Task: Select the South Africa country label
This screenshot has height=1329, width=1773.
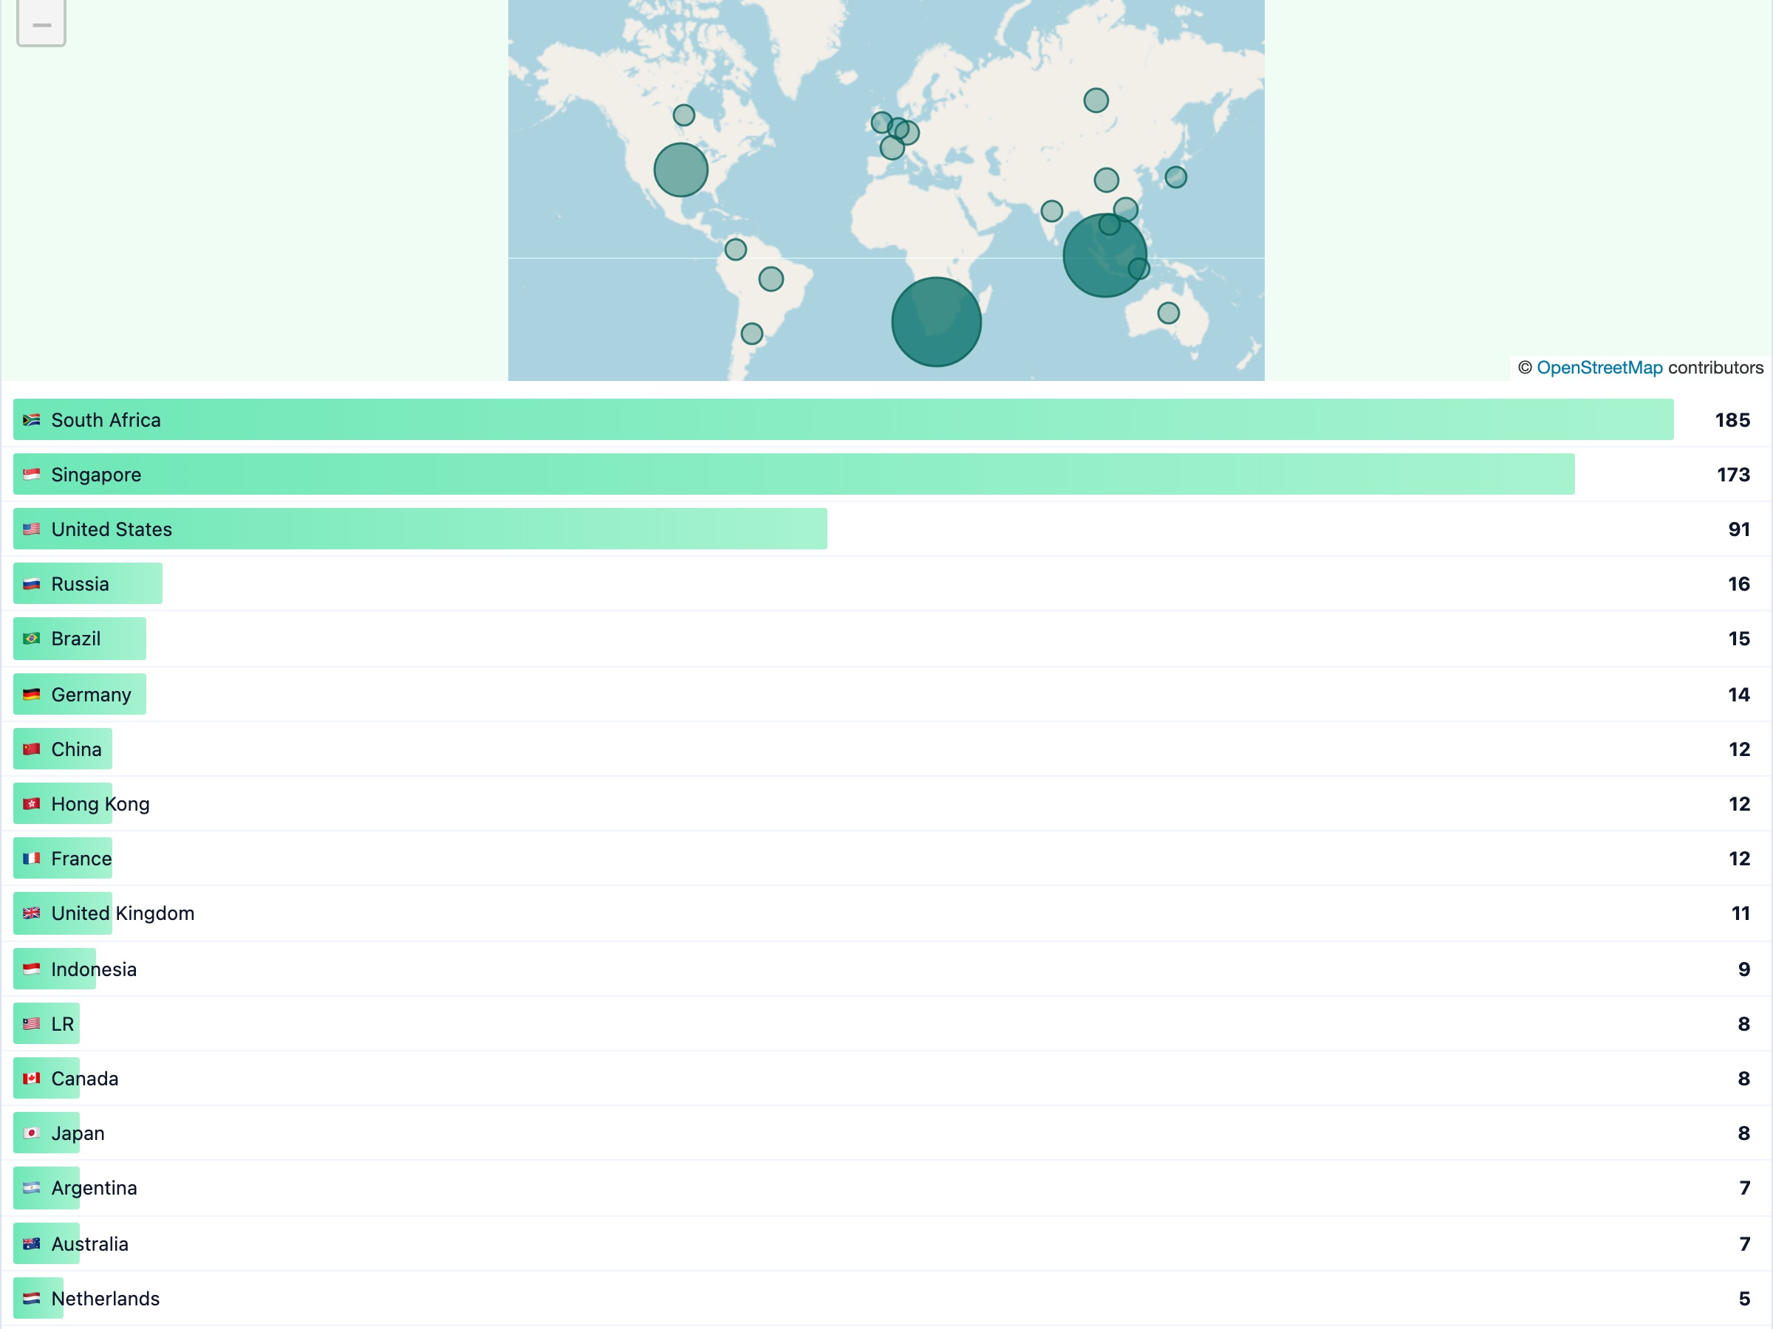Action: click(106, 420)
